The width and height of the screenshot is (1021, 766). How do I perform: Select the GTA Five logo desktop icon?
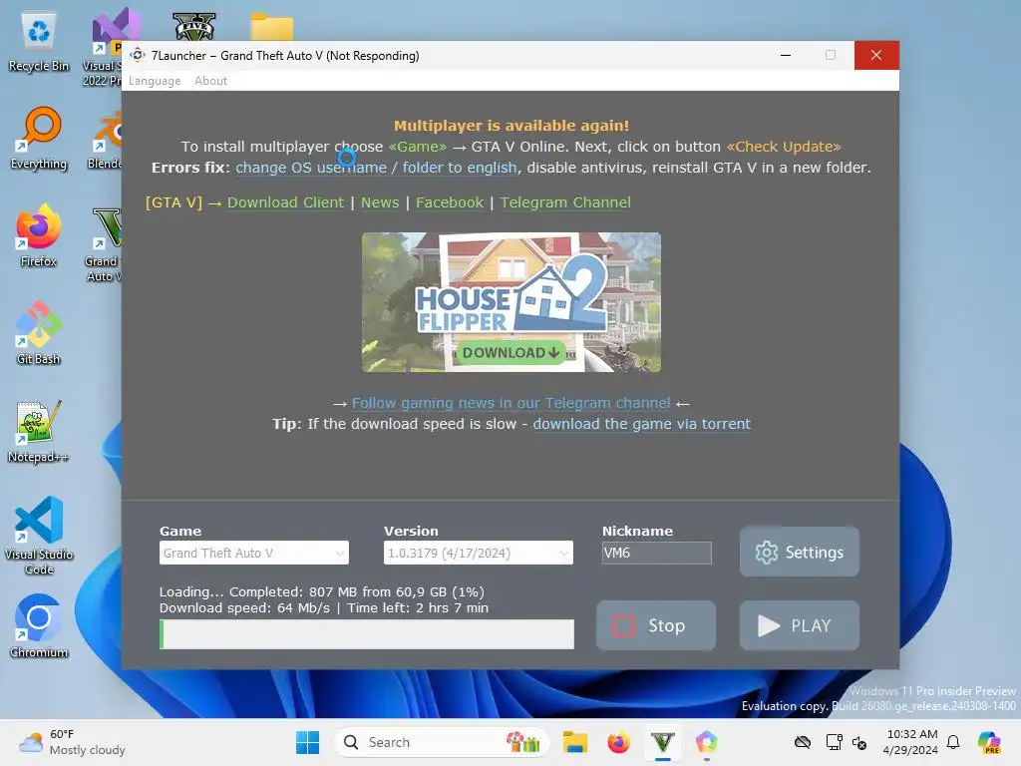194,26
